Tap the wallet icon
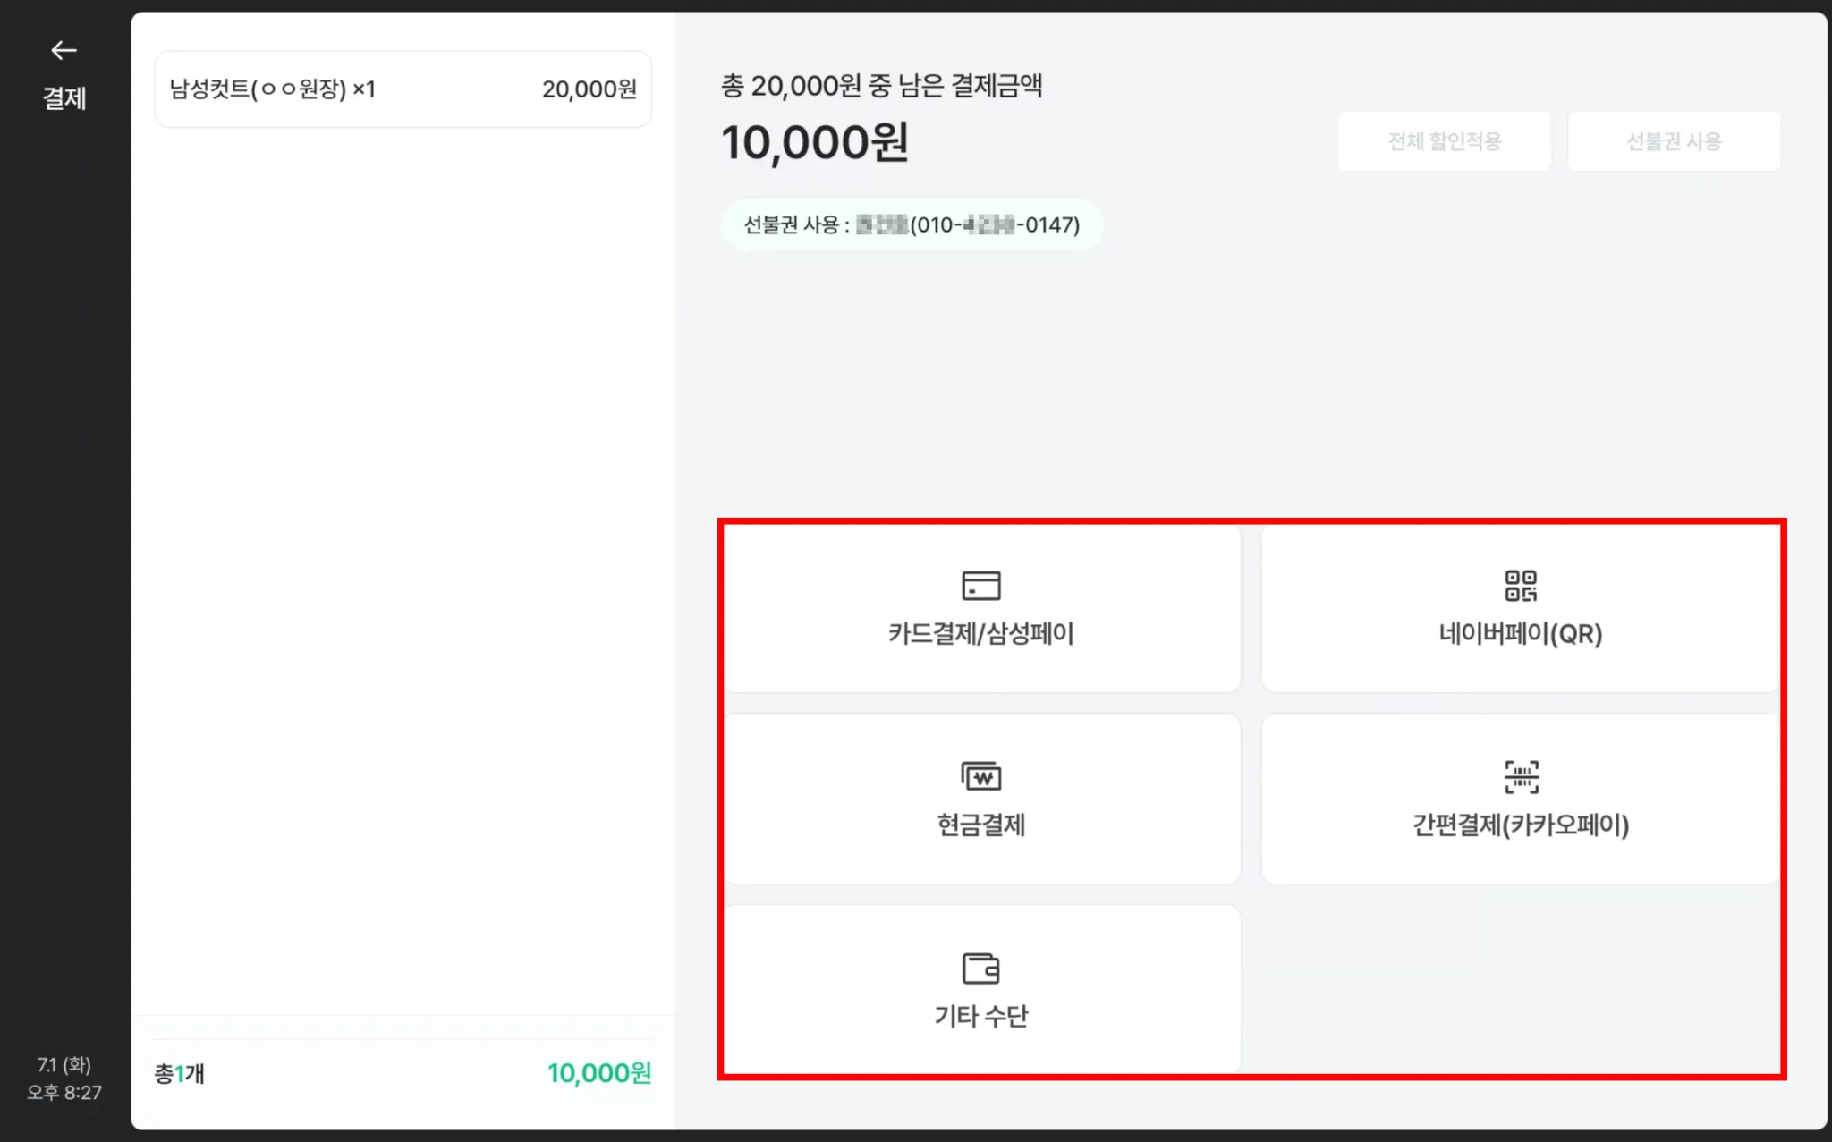This screenshot has height=1142, width=1832. tap(980, 968)
